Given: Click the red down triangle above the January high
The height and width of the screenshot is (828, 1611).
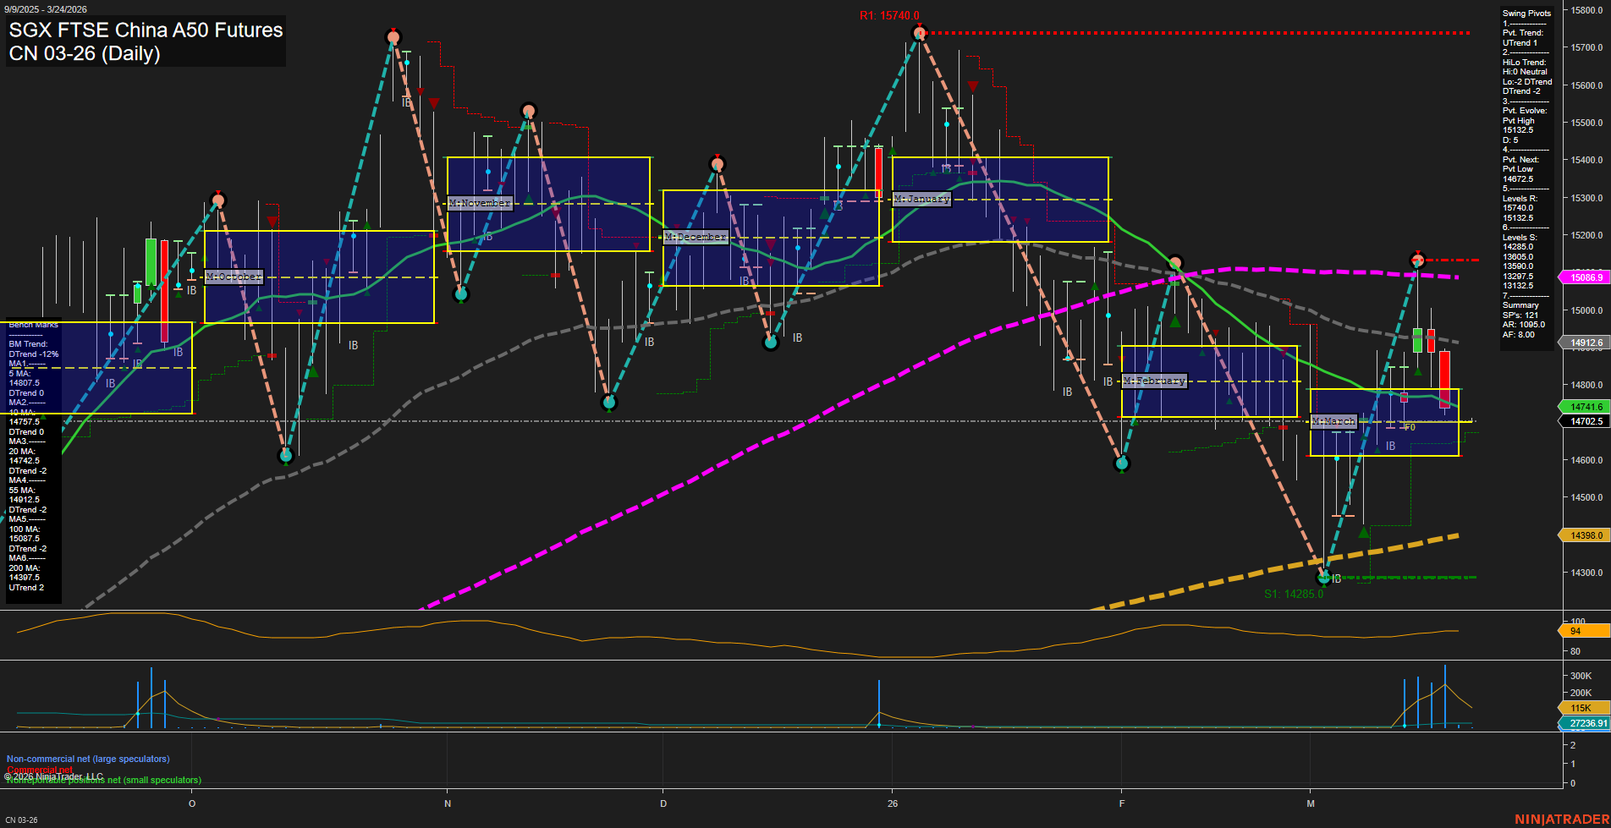Looking at the screenshot, I should click(971, 85).
